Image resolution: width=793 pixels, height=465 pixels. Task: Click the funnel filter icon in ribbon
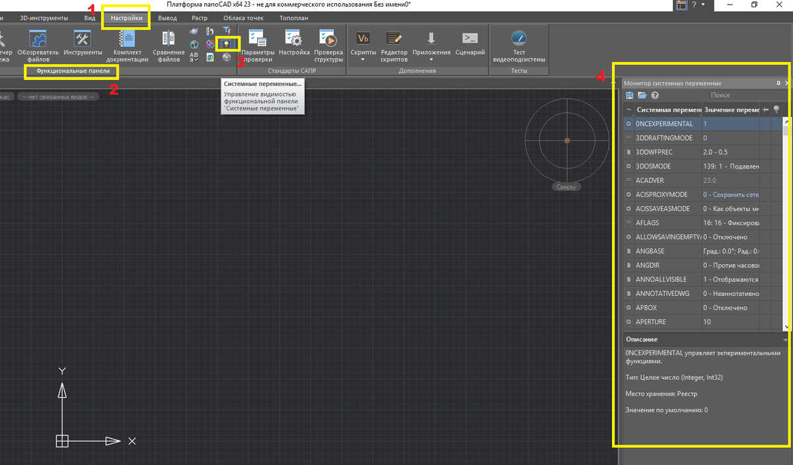[x=227, y=30]
